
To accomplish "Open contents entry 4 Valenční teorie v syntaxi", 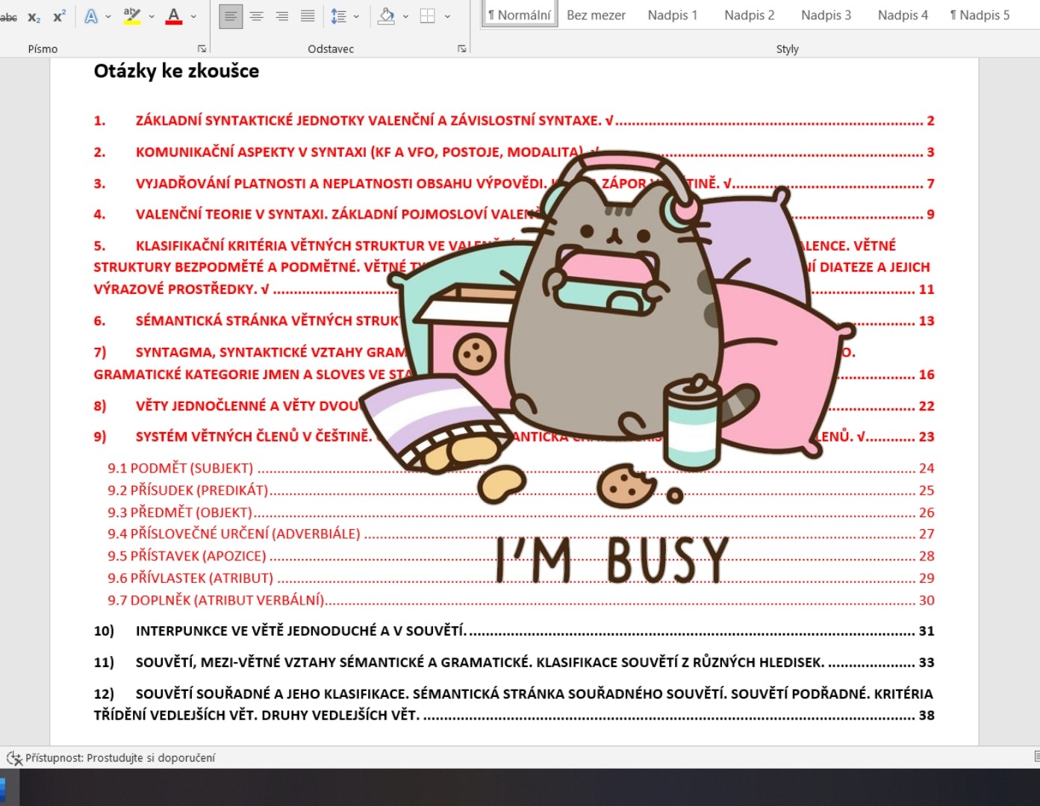I will tap(514, 214).
